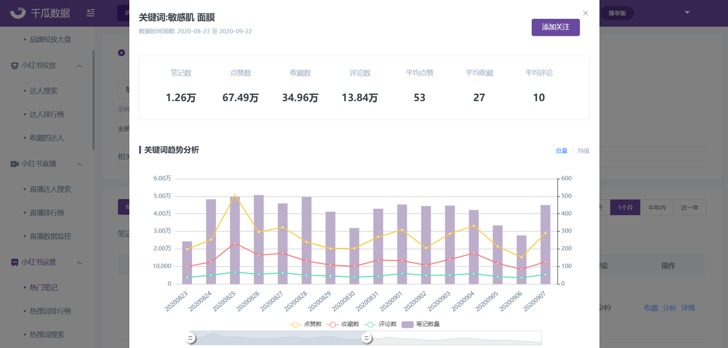This screenshot has height=348, width=728.
Task: Collapse the 小红书直播 menu group
Action: pyautogui.click(x=79, y=164)
